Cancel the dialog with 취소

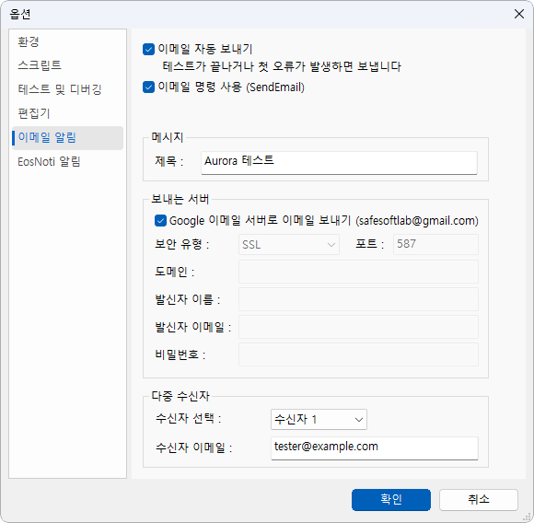pos(479,500)
